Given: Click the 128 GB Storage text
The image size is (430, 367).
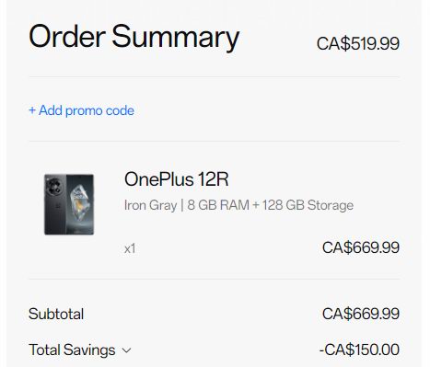Looking at the screenshot, I should click(x=308, y=205).
